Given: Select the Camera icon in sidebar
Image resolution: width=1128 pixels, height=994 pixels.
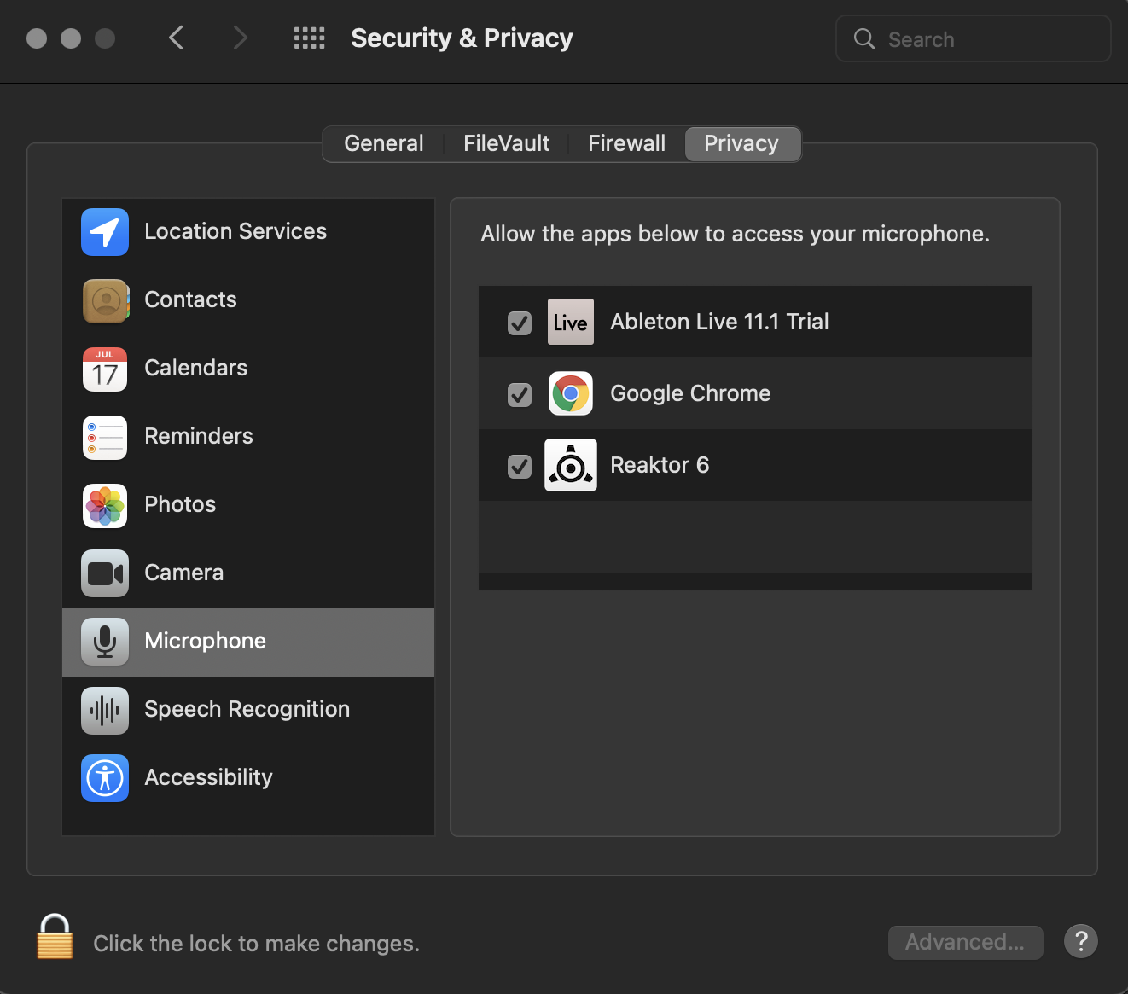Looking at the screenshot, I should (x=105, y=573).
